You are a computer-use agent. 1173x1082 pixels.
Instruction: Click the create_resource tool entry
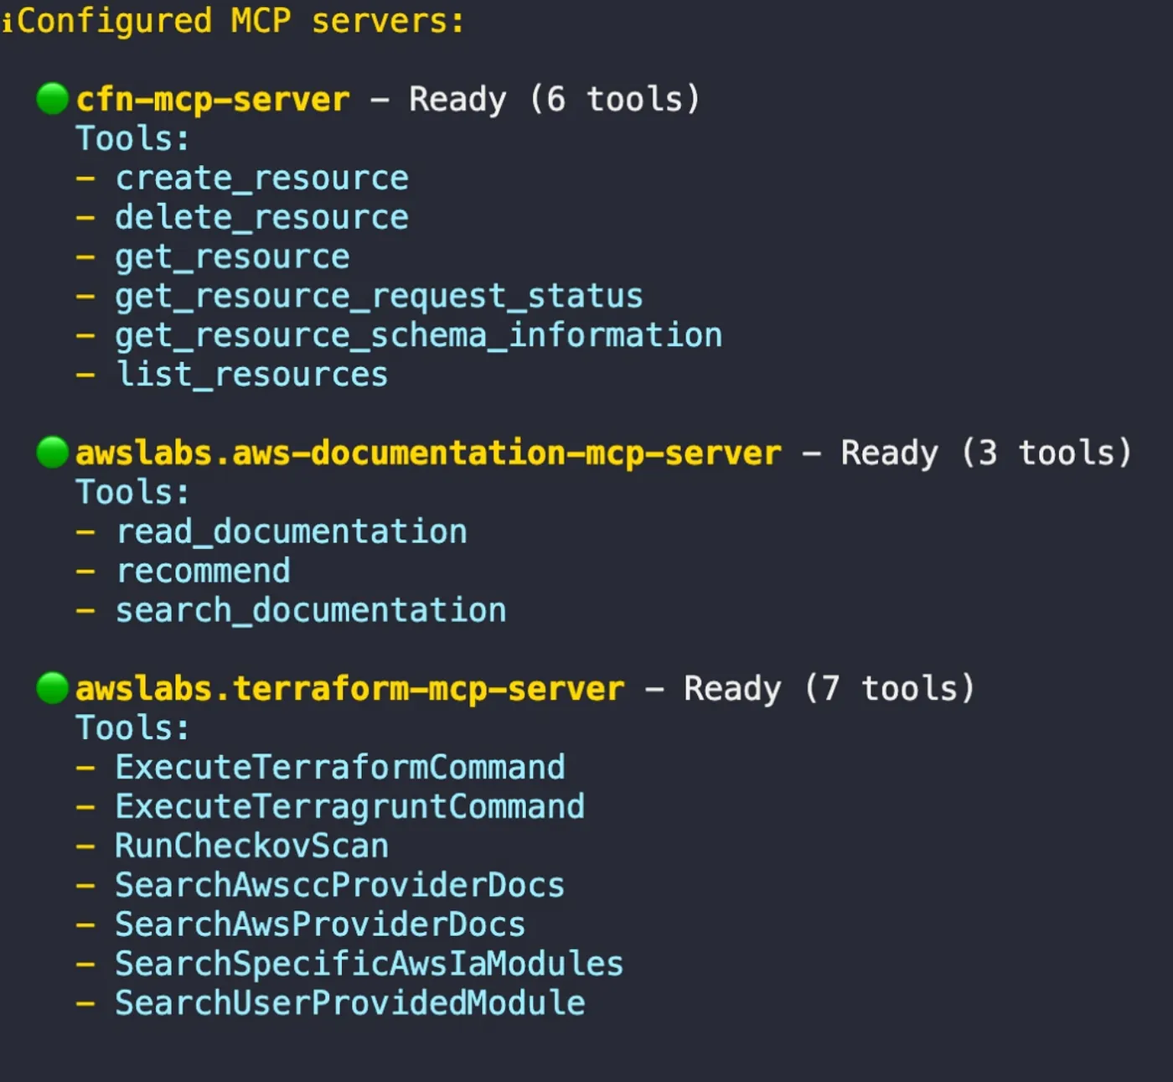point(261,179)
